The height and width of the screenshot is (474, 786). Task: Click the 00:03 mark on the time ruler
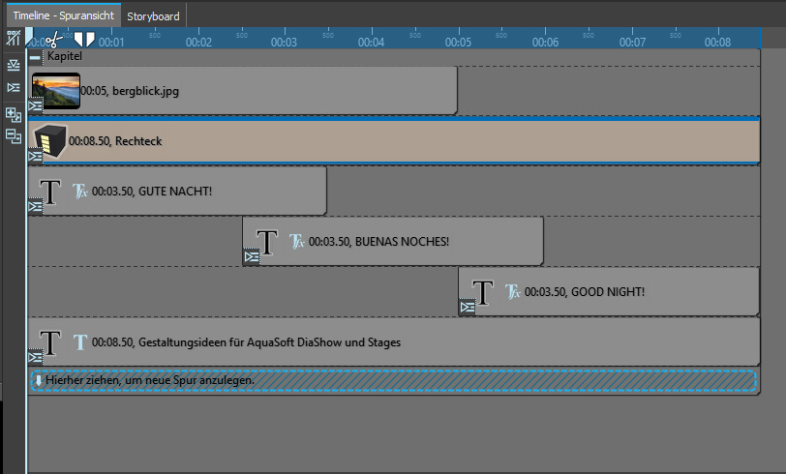pyautogui.click(x=284, y=43)
